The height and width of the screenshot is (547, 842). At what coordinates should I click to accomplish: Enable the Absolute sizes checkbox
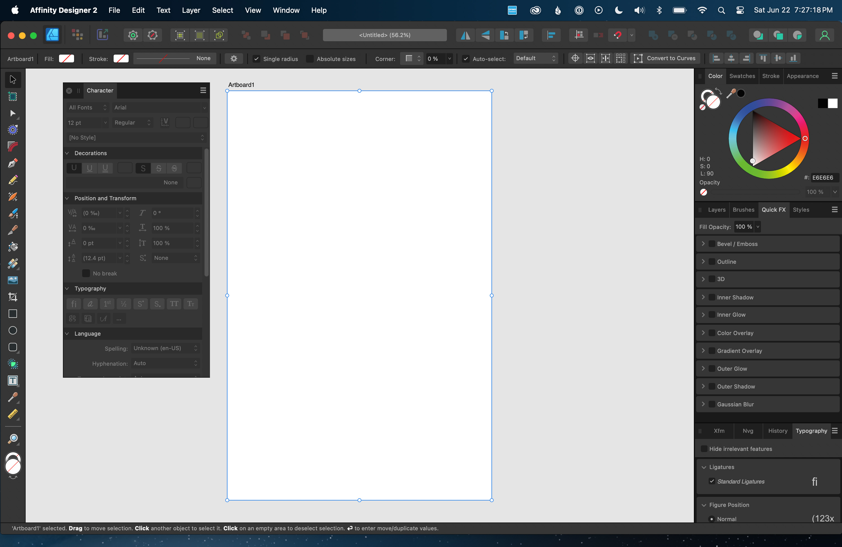(310, 59)
